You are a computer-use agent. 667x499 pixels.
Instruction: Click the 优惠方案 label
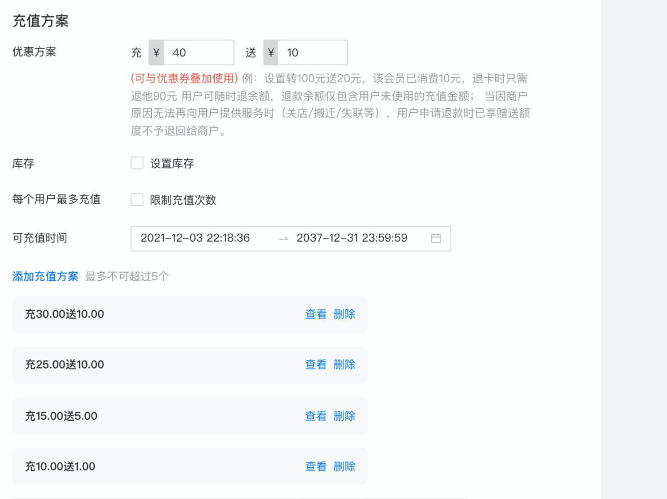pos(34,52)
